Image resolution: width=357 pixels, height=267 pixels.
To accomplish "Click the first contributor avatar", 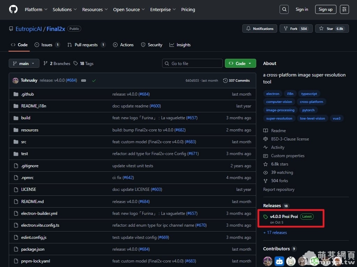I will pyautogui.click(x=268, y=261).
